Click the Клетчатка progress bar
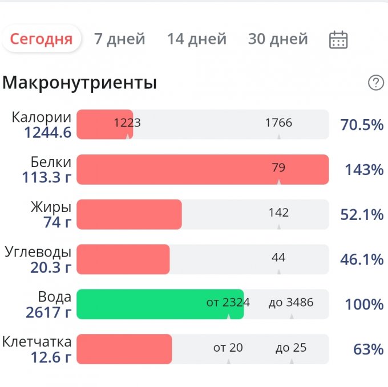 click(x=203, y=349)
